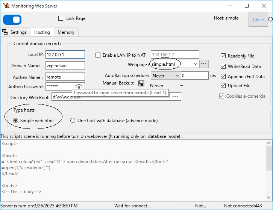Switch to the Settings tab
The width and height of the screenshot is (273, 210).
tap(15, 32)
